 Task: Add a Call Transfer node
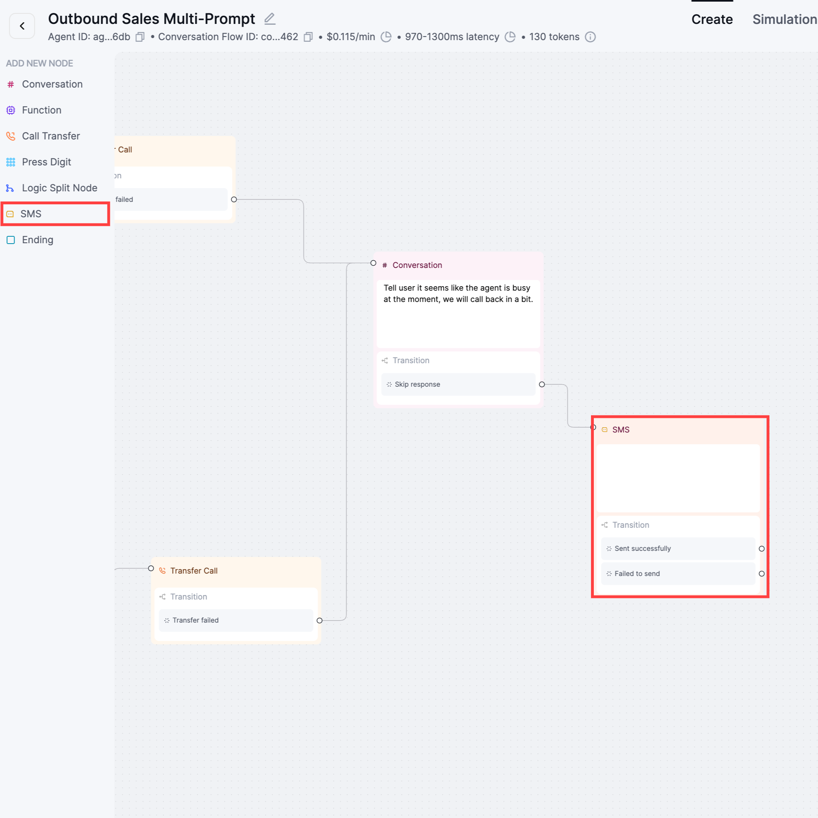pos(51,136)
